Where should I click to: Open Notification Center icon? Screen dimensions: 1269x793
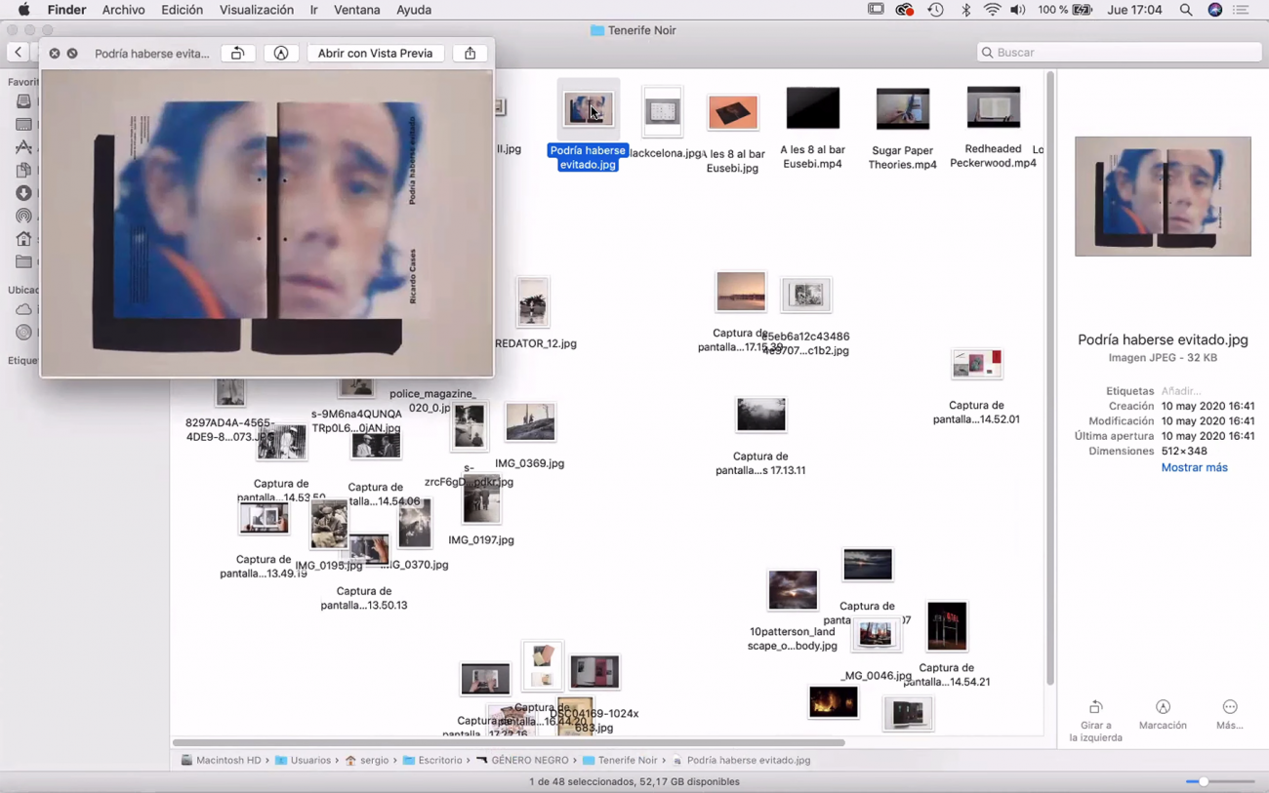coord(1242,10)
